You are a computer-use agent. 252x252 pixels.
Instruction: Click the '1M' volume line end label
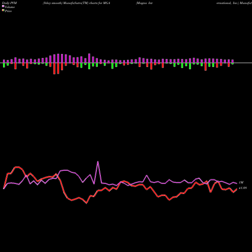click(241, 182)
